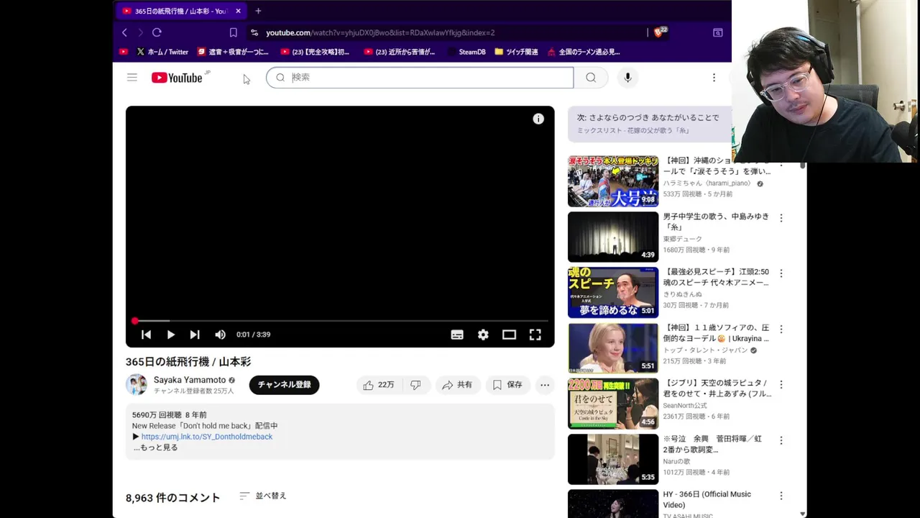Share the video via 共有 button

457,385
